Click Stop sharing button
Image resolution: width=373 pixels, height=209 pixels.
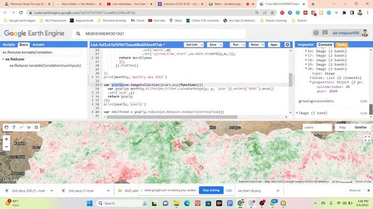click(211, 190)
